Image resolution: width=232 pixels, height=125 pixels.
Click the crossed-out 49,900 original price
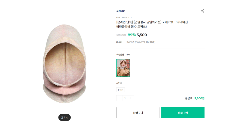point(121,35)
